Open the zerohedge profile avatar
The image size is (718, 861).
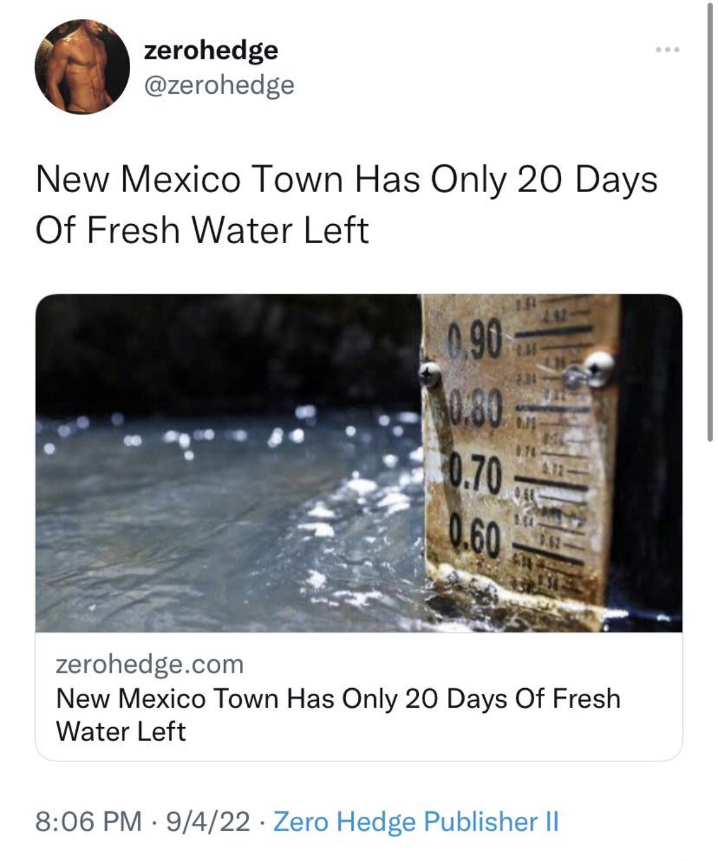click(82, 66)
